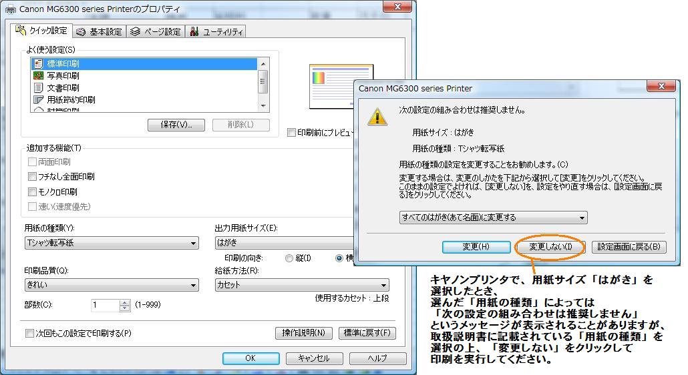This screenshot has width=688, height=375.
Task: Click the 部数 copies input field
Action: (106, 305)
